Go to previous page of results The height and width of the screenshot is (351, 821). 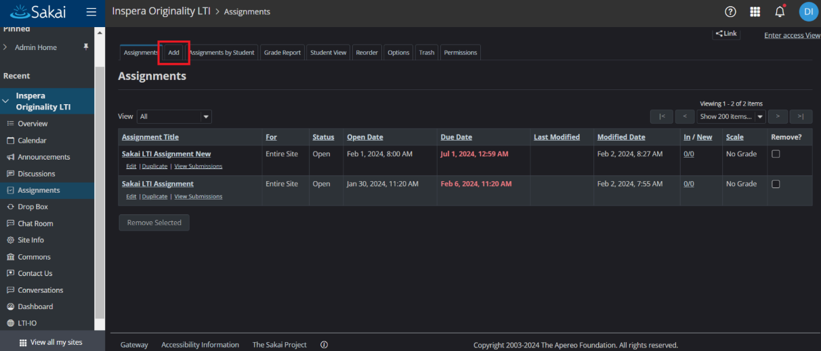684,116
